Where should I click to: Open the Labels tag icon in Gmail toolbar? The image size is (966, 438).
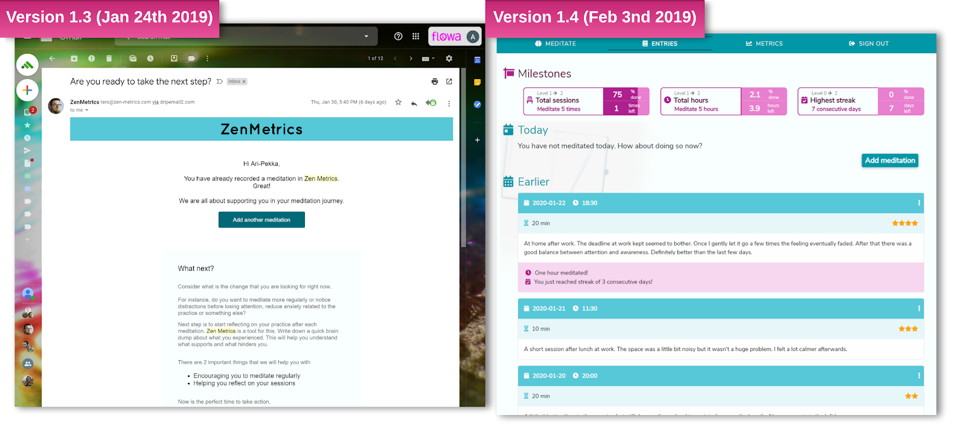191,59
